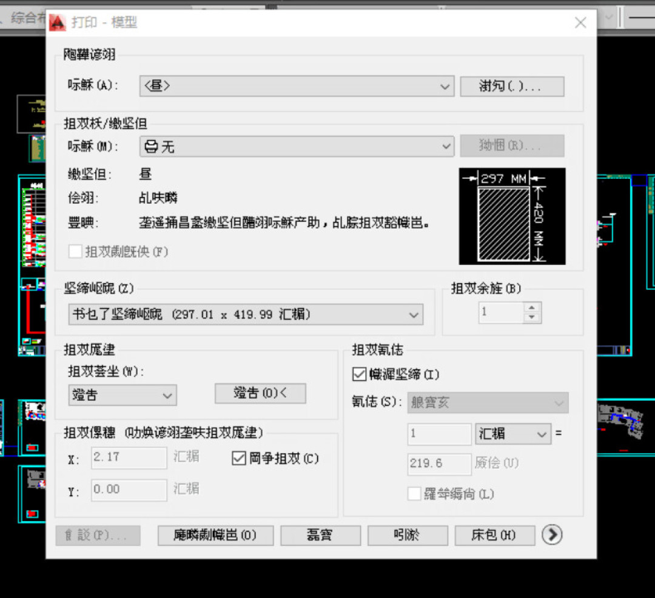Click the X offset field showing 2.17
This screenshot has width=655, height=598.
129,458
